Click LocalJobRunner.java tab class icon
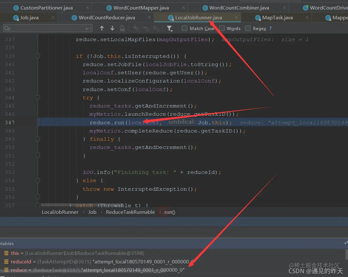This screenshot has width=348, height=277. click(x=171, y=18)
